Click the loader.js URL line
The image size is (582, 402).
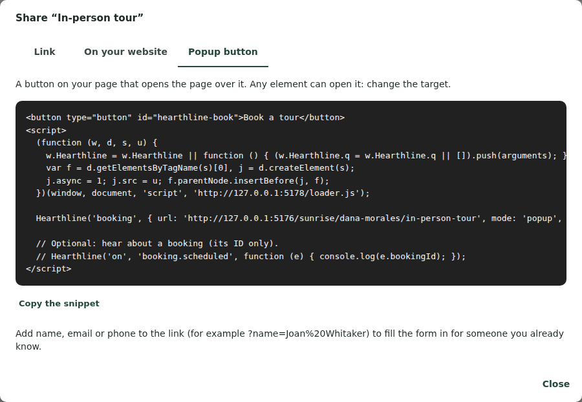202,193
